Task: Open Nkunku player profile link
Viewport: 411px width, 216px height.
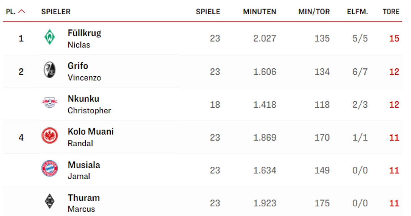Action: coord(83,99)
